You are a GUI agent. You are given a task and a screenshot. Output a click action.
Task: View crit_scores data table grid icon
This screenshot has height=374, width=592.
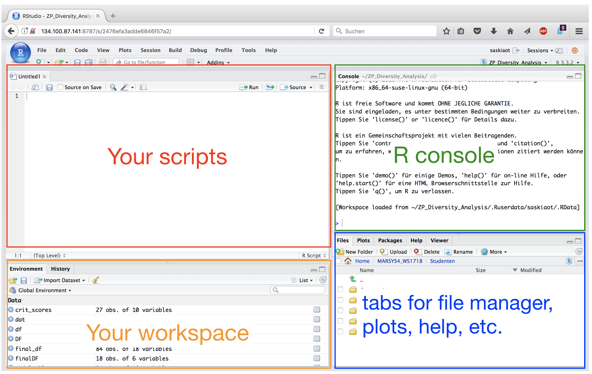(x=317, y=310)
